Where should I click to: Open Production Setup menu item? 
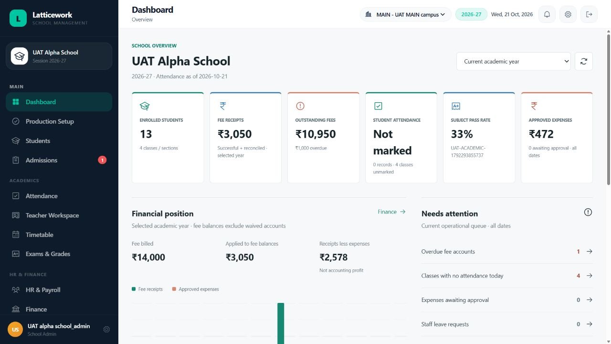(x=59, y=121)
